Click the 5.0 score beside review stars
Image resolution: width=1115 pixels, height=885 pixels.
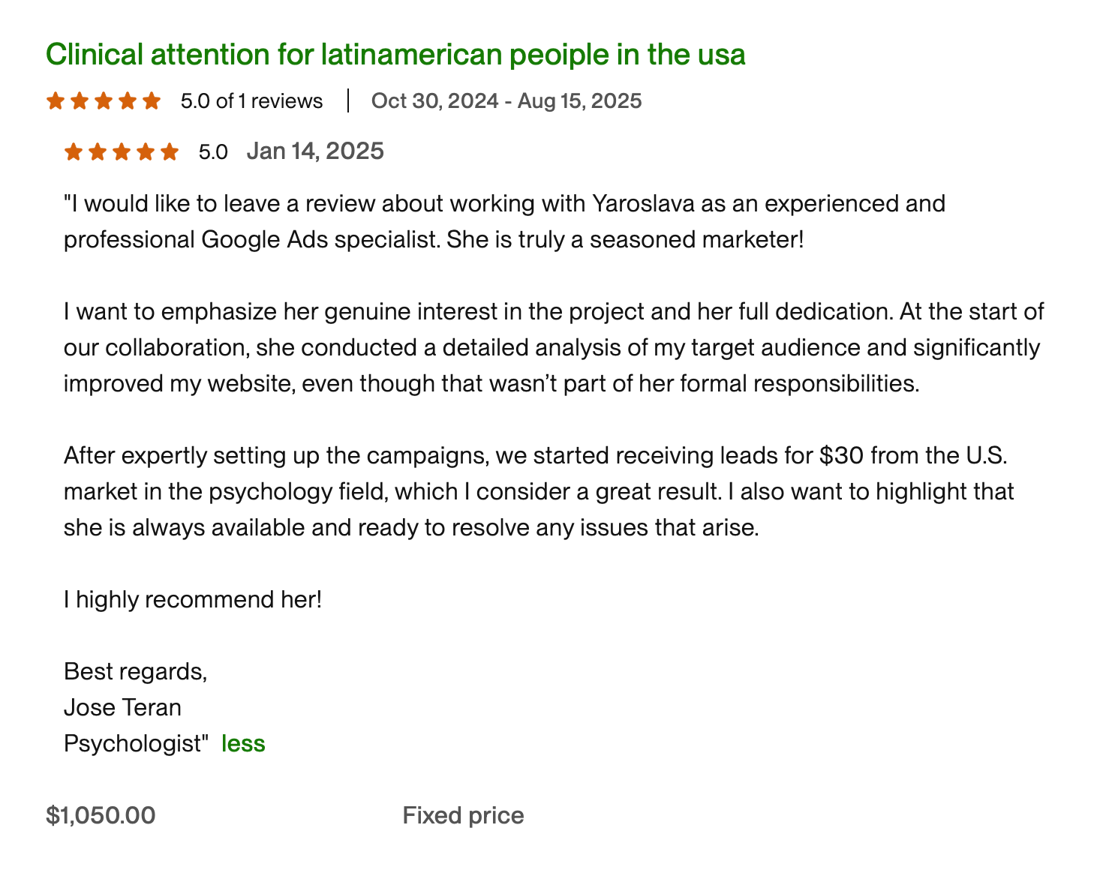coord(213,152)
